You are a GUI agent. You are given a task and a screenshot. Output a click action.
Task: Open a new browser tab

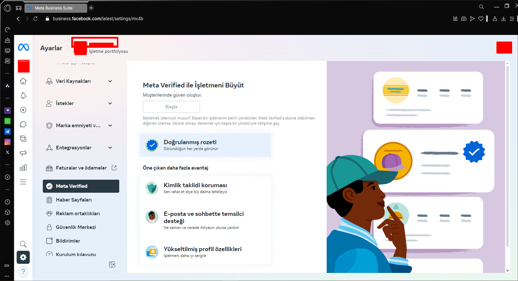click(91, 8)
